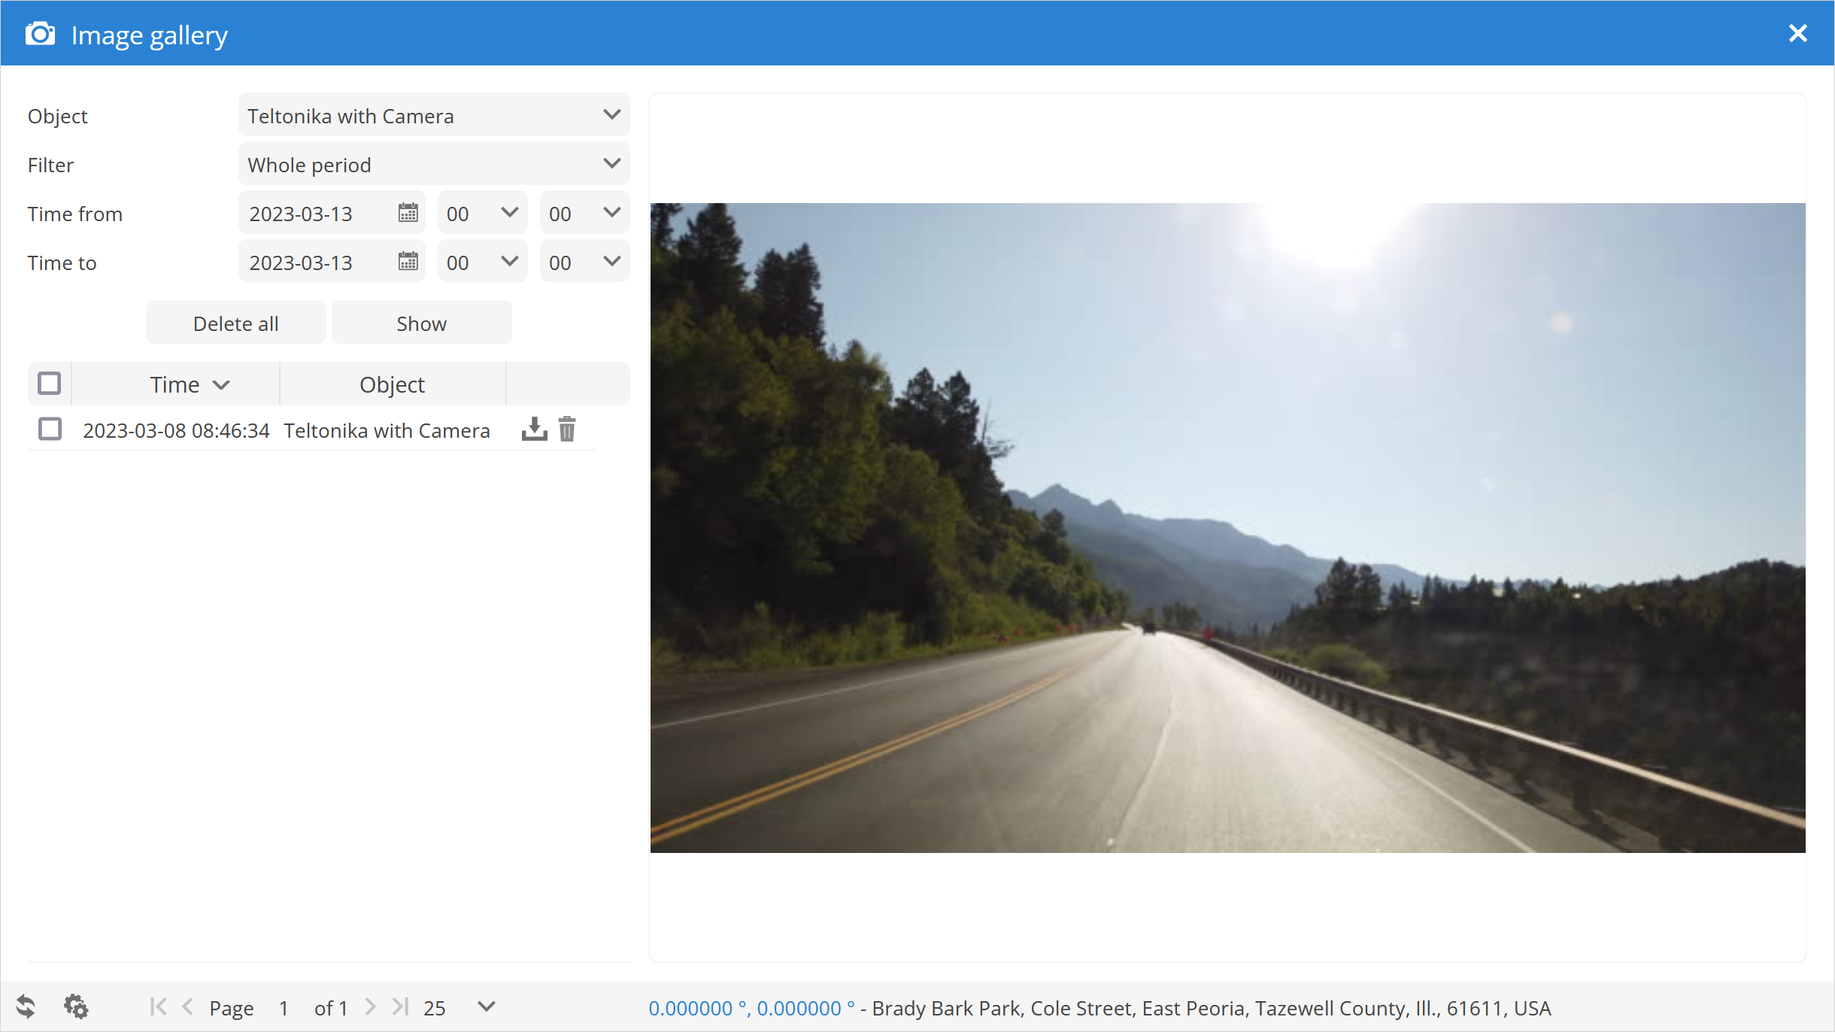Open Time to calendar picker

[x=408, y=263]
